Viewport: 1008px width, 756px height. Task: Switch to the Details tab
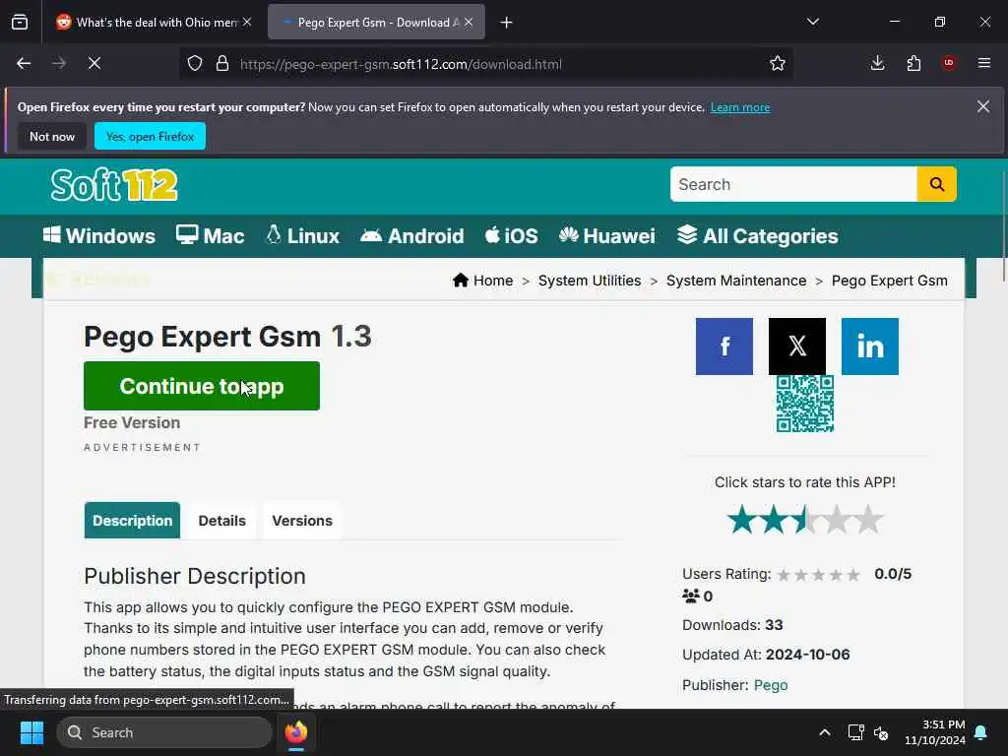pos(221,520)
